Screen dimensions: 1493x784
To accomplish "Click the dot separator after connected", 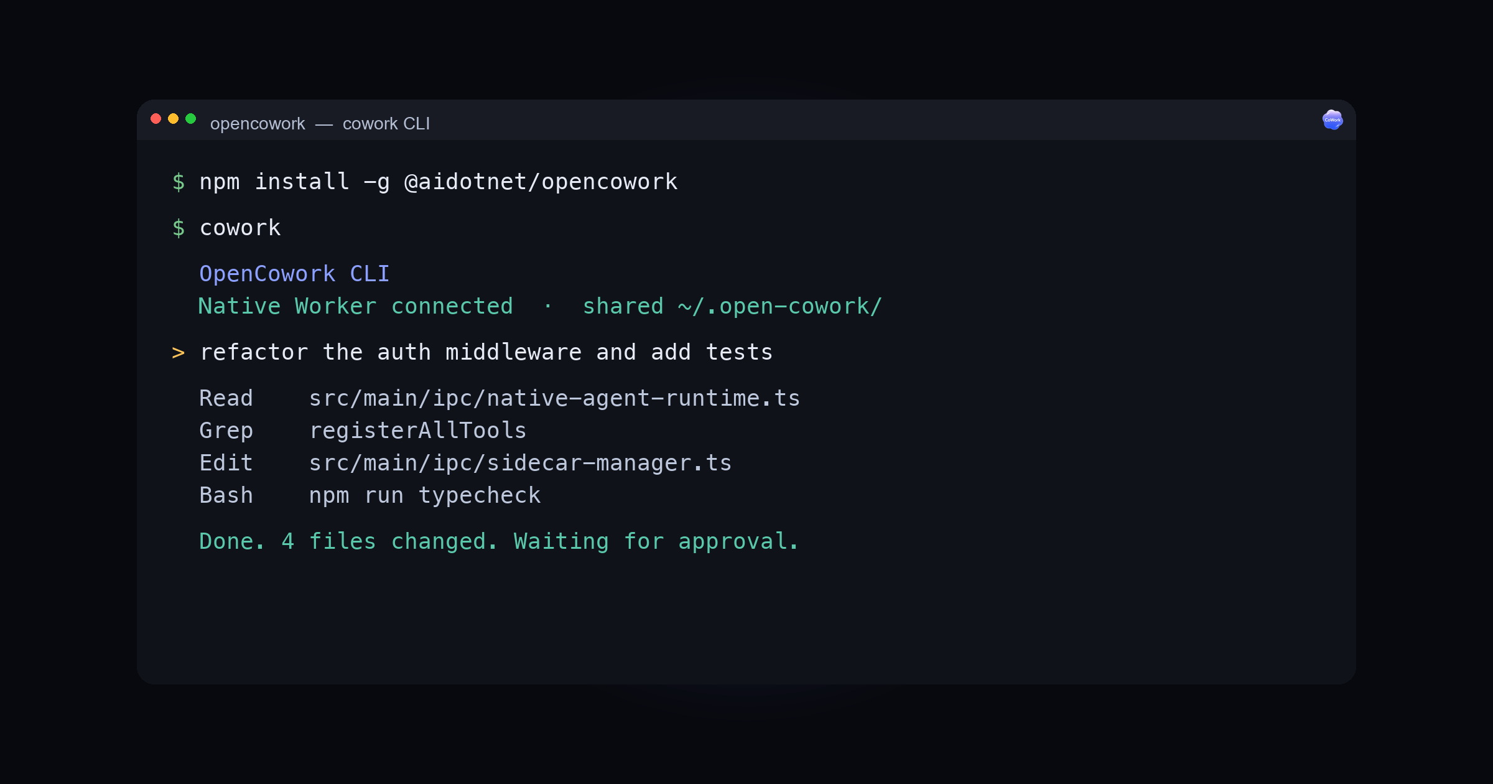I will 547,306.
